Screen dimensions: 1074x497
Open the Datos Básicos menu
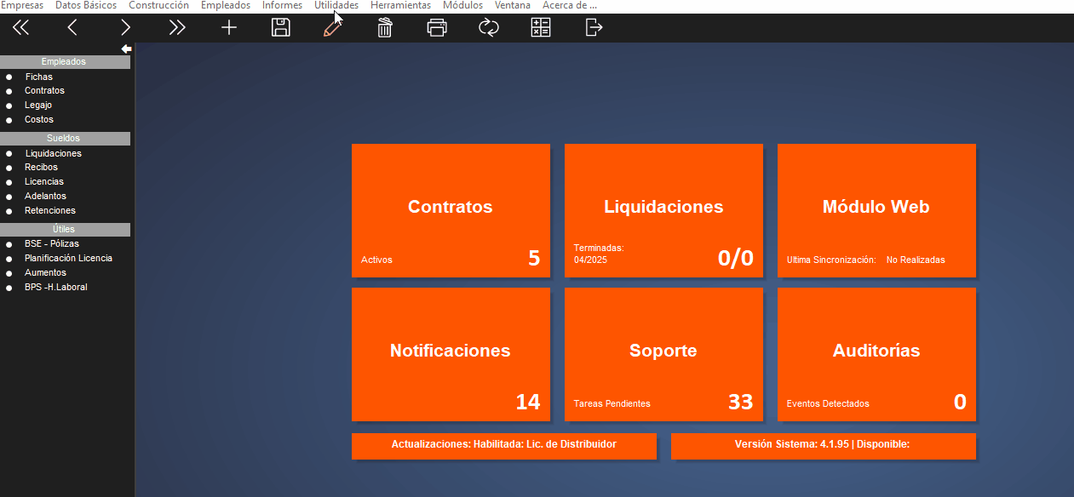pos(86,5)
